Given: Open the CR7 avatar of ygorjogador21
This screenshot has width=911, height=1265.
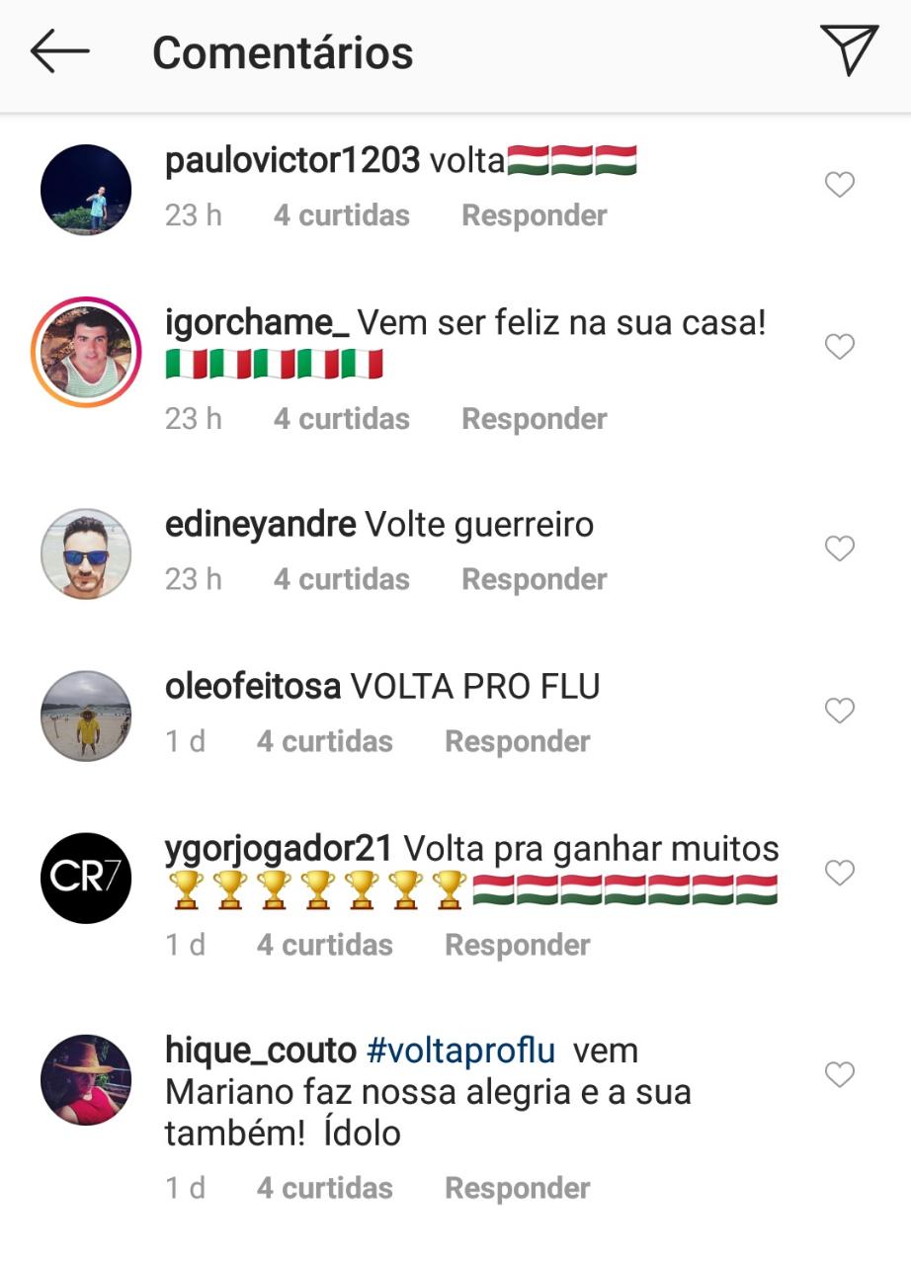Looking at the screenshot, I should 86,878.
